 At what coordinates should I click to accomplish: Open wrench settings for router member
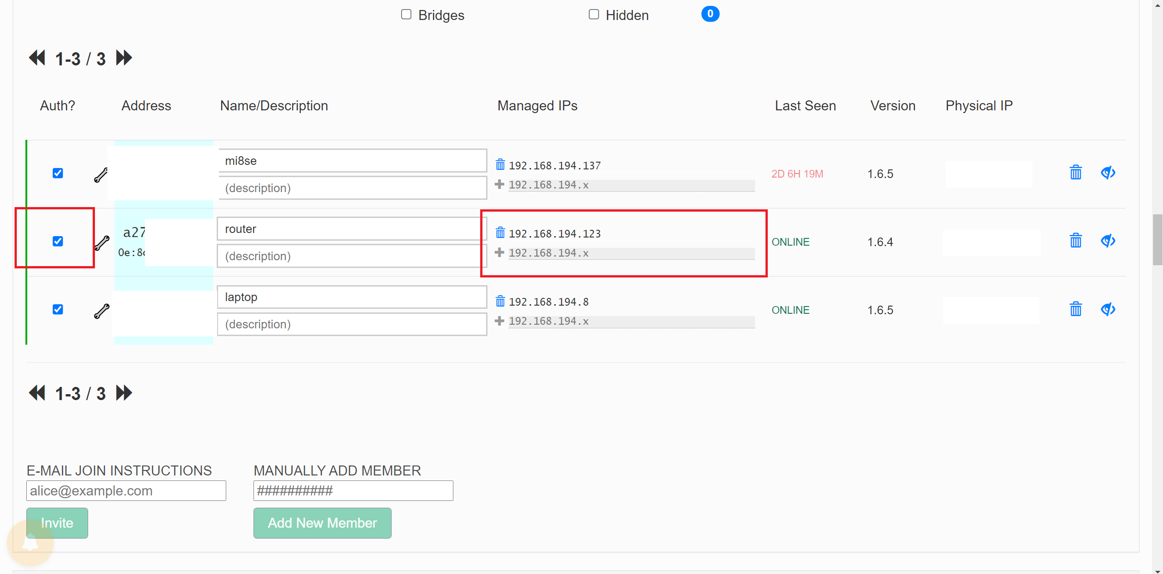click(102, 243)
